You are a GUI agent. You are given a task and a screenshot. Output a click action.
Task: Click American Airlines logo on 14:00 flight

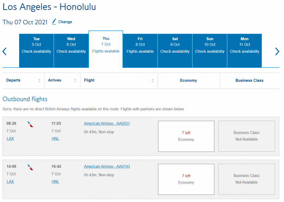[31, 167]
